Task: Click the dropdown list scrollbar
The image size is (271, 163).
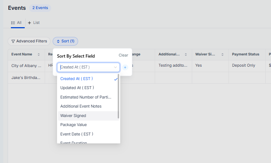Action: click(118, 96)
